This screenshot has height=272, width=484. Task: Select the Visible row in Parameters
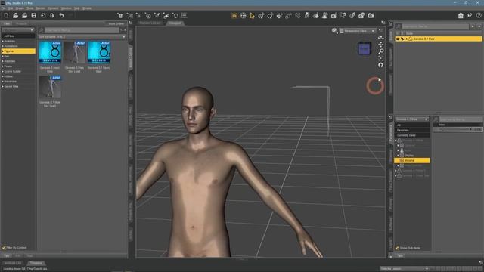click(411, 160)
